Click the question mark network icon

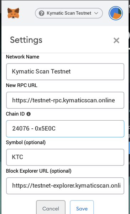pos(41,13)
